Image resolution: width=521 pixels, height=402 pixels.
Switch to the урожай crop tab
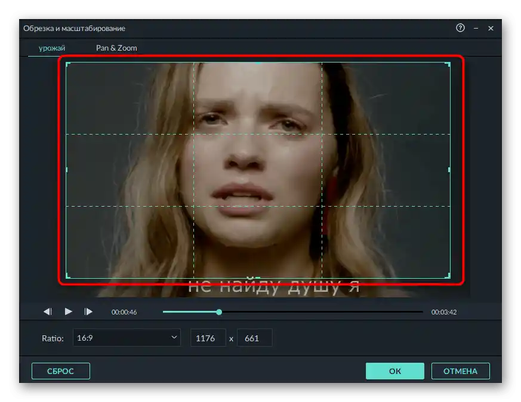point(52,48)
